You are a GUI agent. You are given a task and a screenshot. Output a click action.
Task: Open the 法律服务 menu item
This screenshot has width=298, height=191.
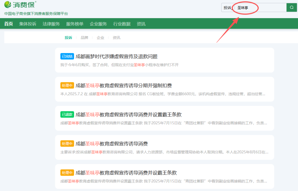coord(51,24)
